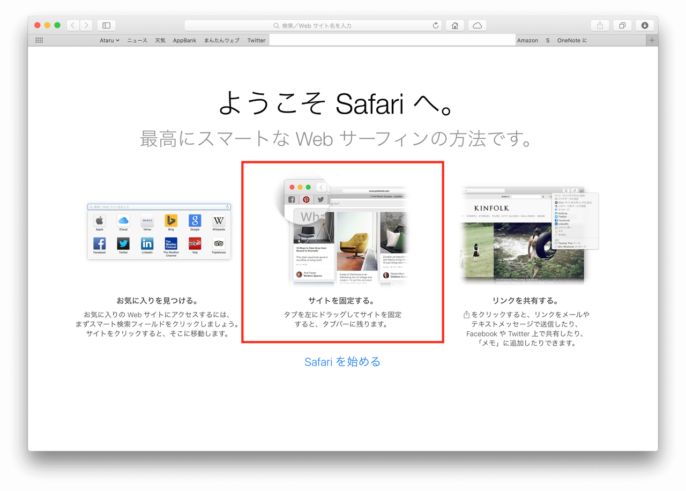Click the Twitter icon in the favorites illustration
Screen dimensions: 686x491
pyautogui.click(x=123, y=244)
